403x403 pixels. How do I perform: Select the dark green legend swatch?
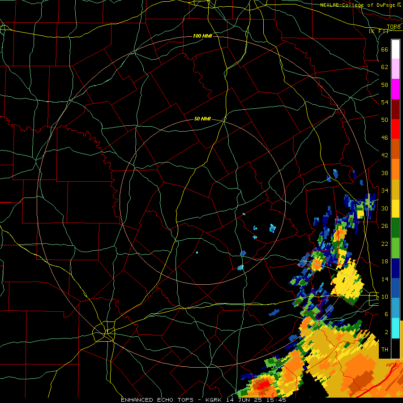(x=395, y=228)
